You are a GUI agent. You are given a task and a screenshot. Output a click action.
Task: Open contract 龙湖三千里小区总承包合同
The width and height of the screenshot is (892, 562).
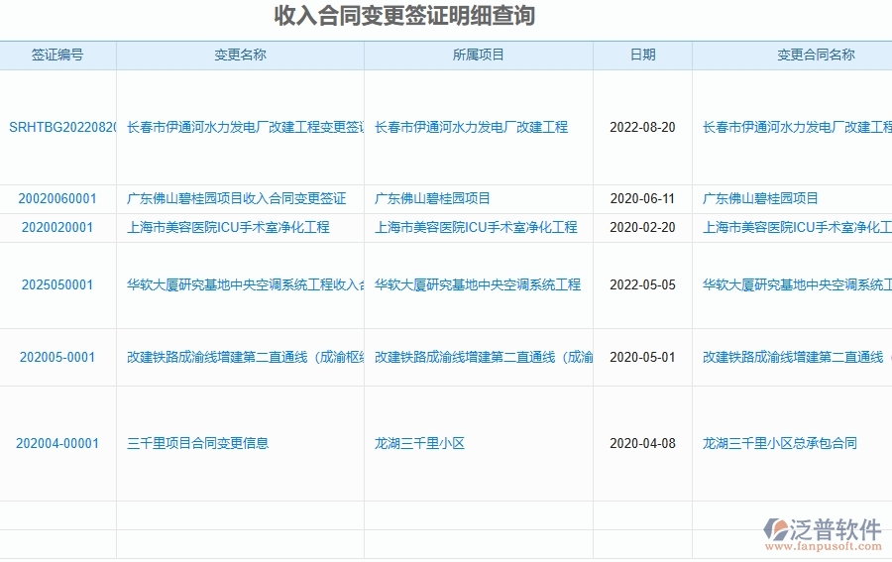tap(779, 443)
